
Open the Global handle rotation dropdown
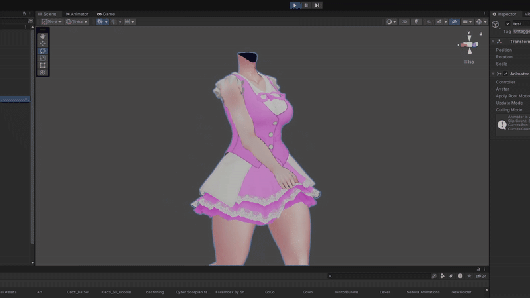point(77,22)
